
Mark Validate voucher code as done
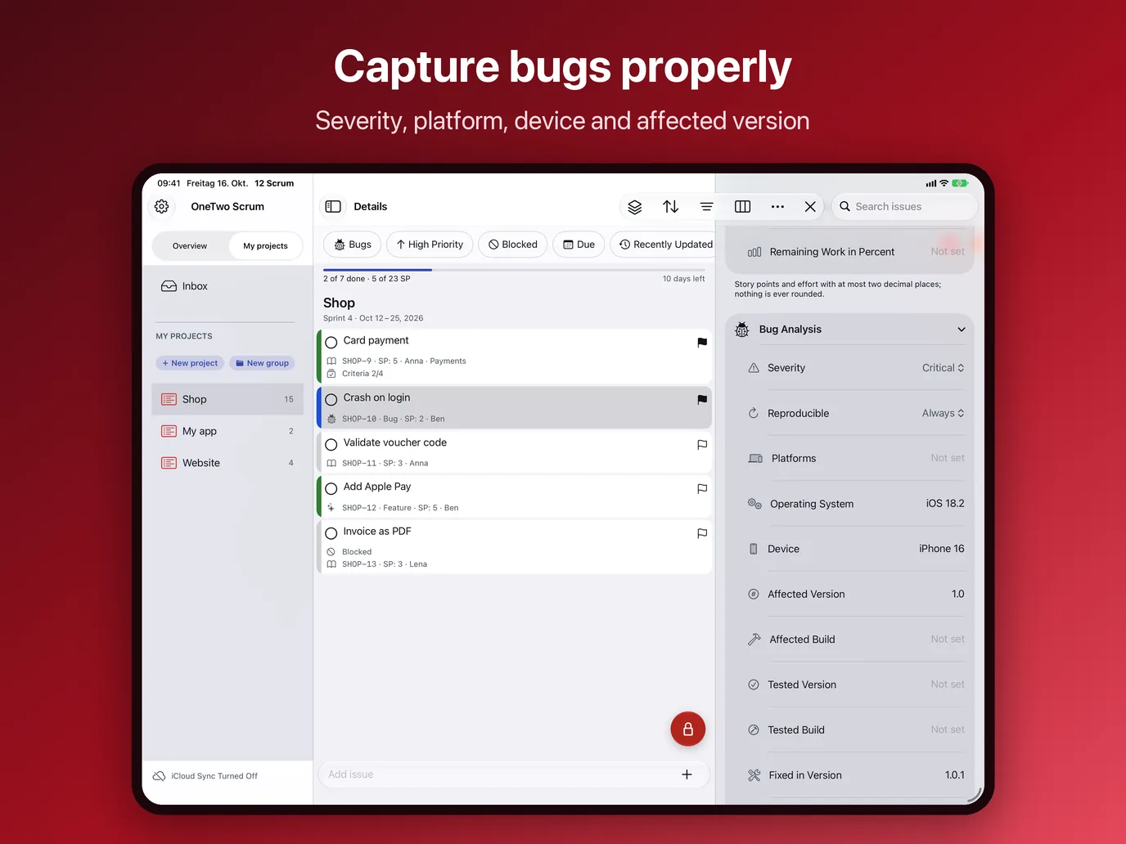[331, 445]
